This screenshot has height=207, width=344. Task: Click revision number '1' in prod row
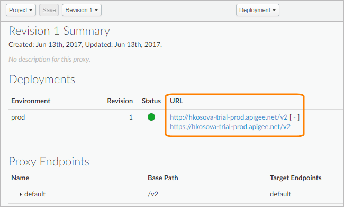tap(131, 117)
